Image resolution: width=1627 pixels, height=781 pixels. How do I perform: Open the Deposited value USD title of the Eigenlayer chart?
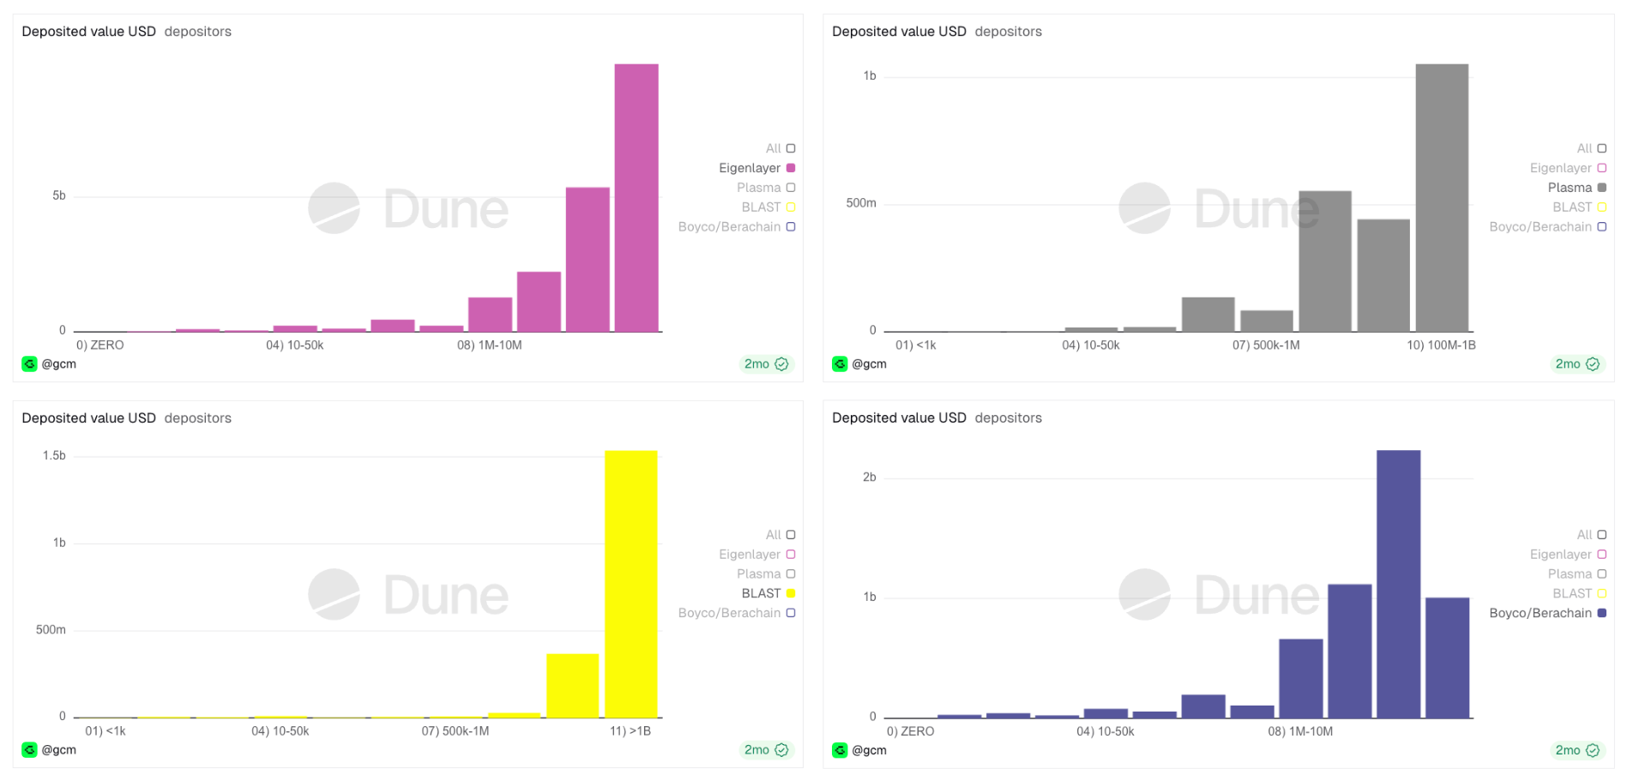(x=88, y=32)
